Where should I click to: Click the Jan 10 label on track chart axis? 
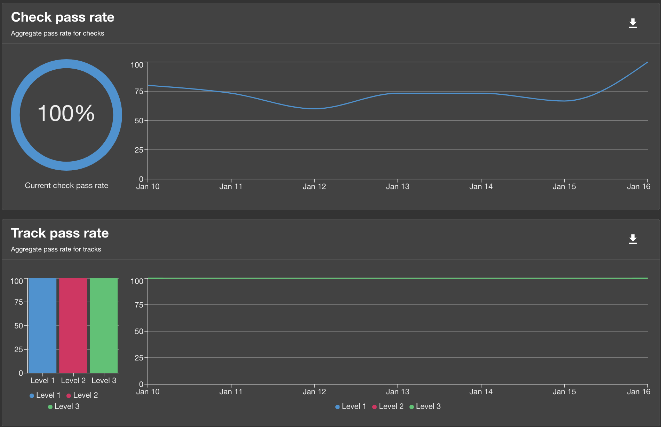[x=148, y=392]
